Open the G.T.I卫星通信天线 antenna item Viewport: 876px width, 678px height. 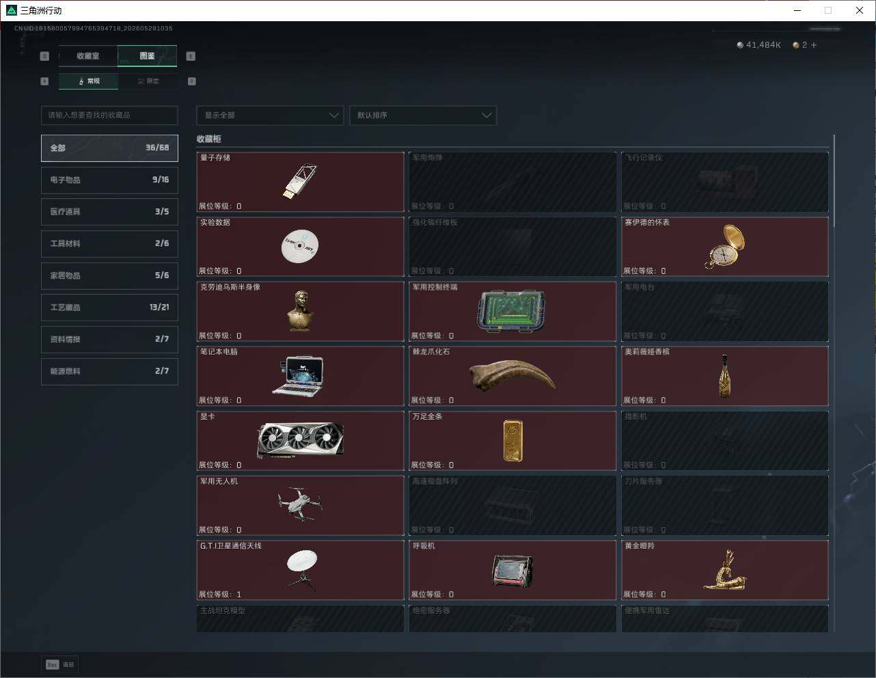300,570
